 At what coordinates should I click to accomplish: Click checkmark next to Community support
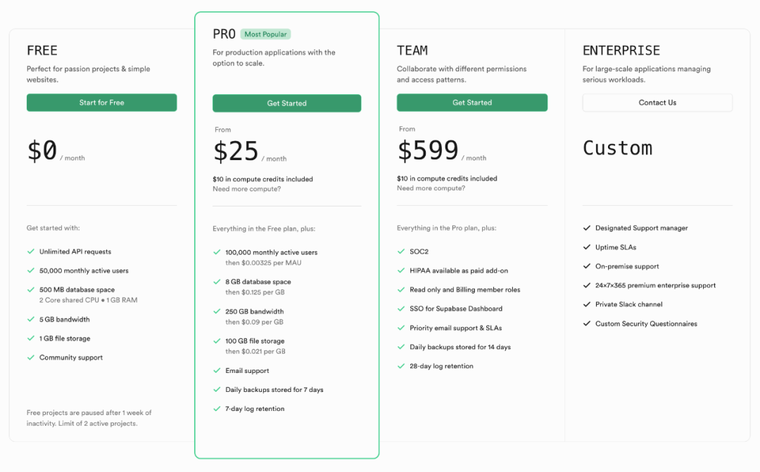31,358
